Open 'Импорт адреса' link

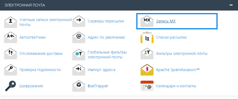(x=101, y=70)
